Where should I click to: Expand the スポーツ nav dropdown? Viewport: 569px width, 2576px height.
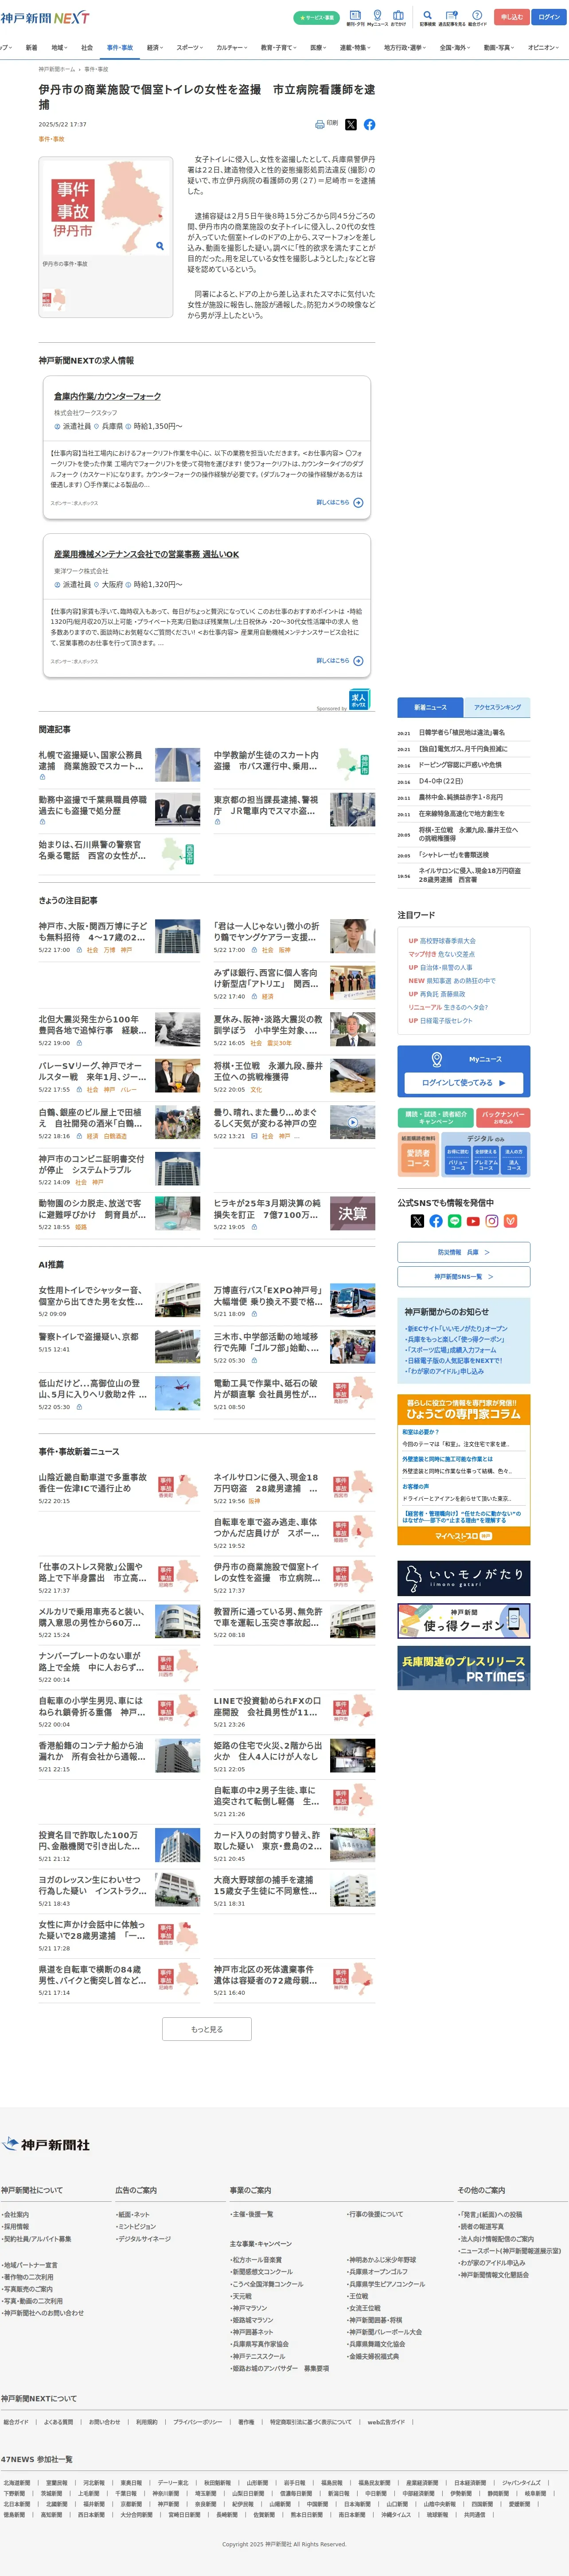click(x=190, y=47)
